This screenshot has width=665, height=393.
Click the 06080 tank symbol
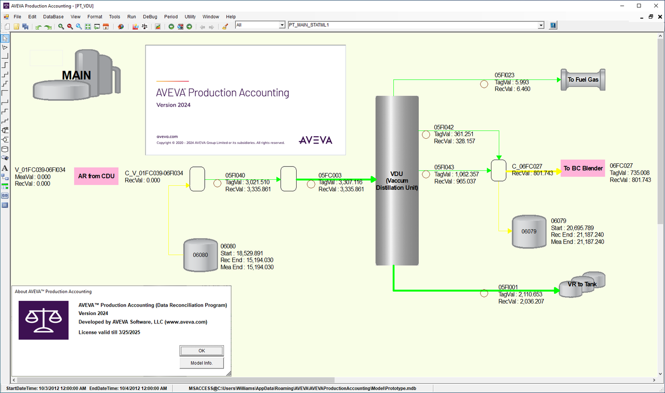201,255
